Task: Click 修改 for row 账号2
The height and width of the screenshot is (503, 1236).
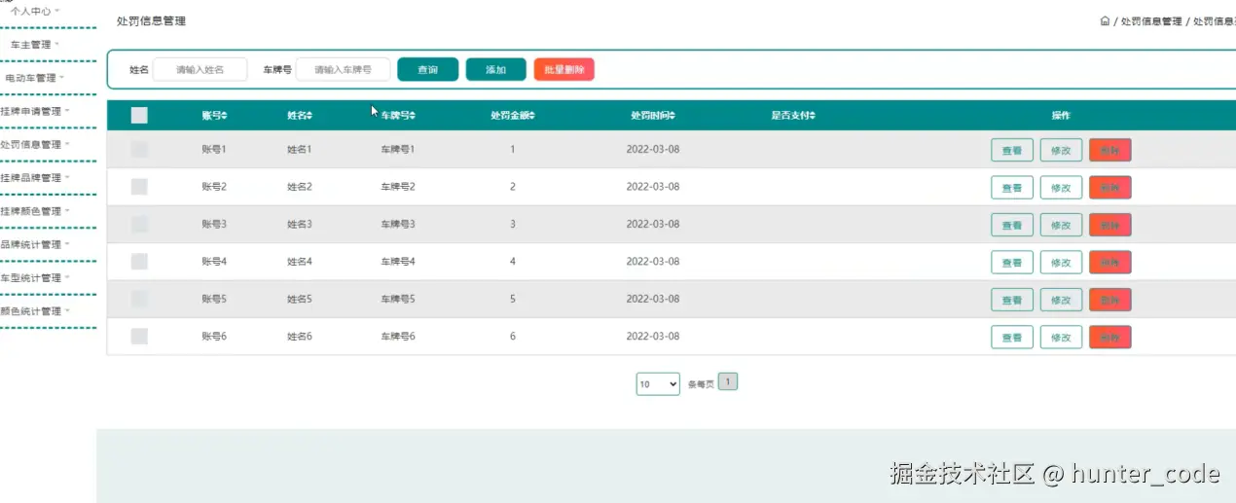Action: [x=1061, y=188]
